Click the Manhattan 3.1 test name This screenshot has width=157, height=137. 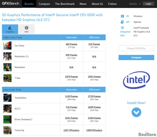click(21, 56)
